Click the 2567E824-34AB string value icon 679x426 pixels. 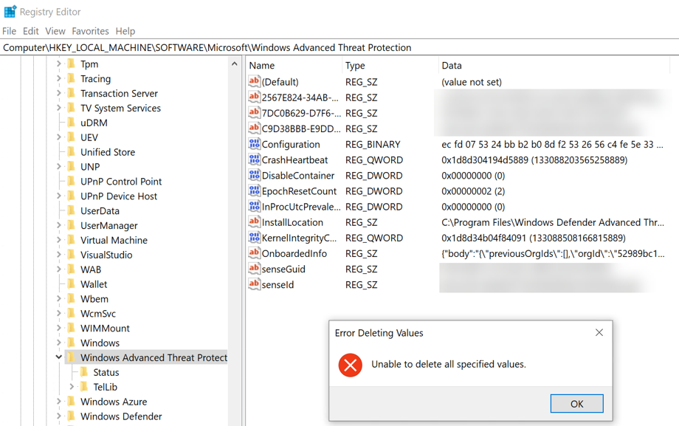pos(254,97)
